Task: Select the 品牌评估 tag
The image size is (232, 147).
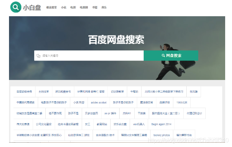Action: pos(165,102)
